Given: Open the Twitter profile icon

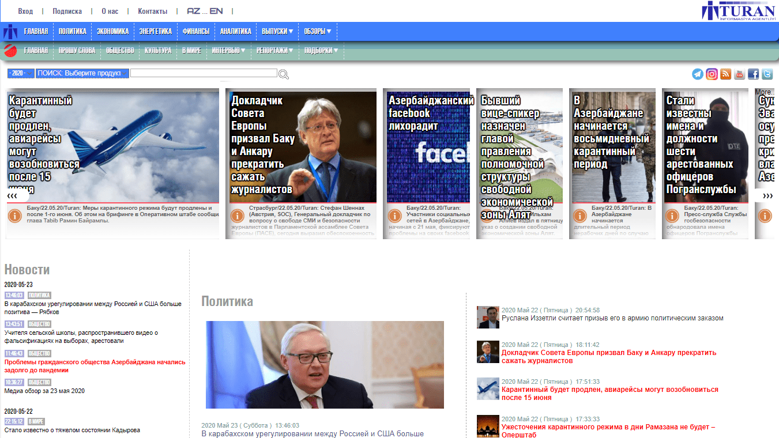Looking at the screenshot, I should tap(767, 74).
